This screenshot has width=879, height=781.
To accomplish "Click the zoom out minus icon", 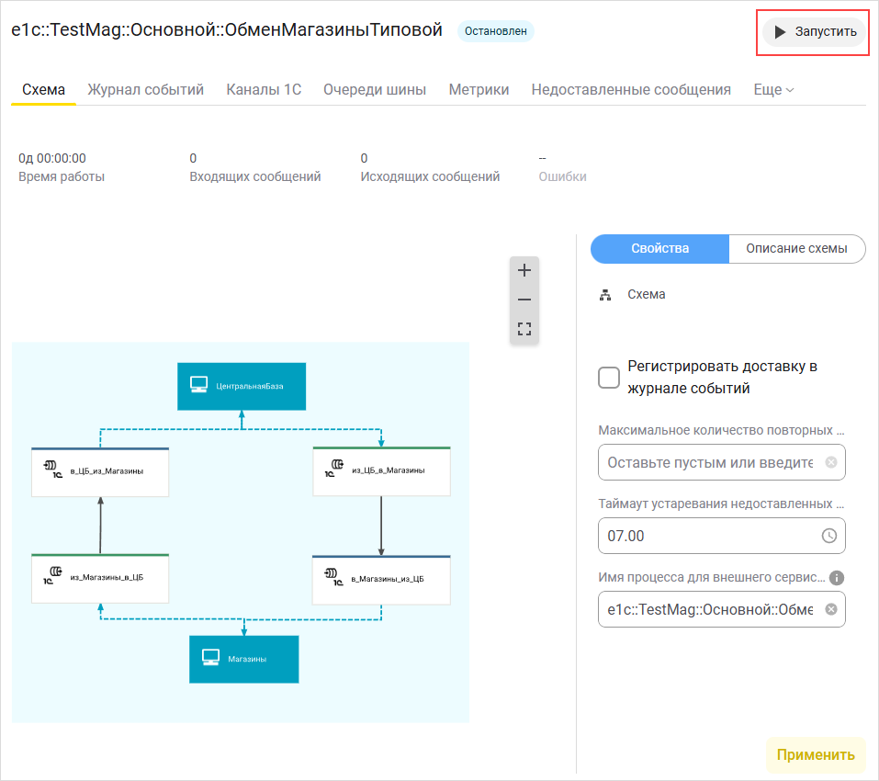I will 524,300.
